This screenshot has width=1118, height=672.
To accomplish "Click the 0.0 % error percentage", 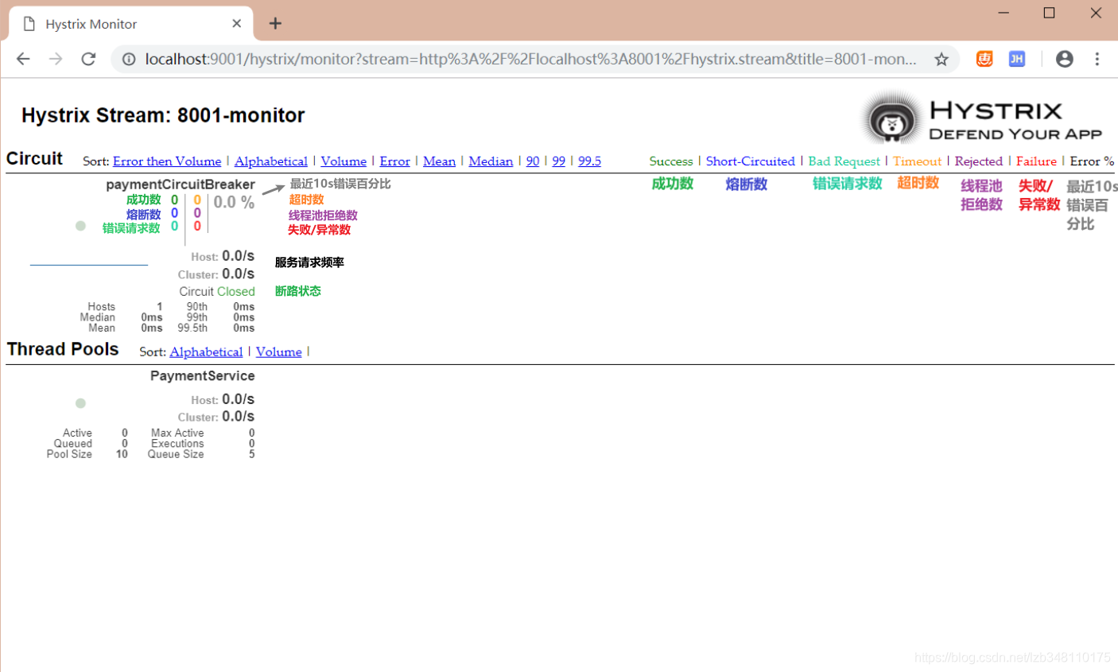I will click(234, 203).
